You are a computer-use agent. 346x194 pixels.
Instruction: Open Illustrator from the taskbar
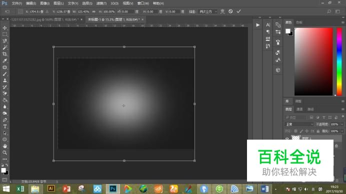pyautogui.click(x=51, y=189)
